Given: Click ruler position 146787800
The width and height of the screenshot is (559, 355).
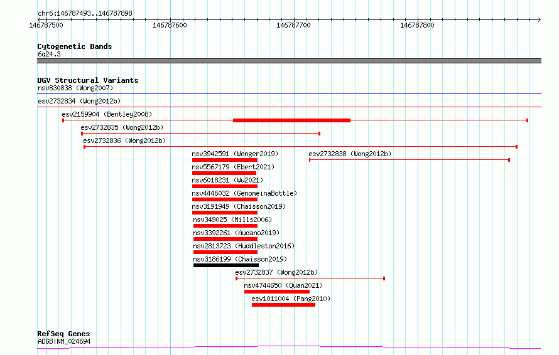Looking at the screenshot, I should (x=418, y=25).
